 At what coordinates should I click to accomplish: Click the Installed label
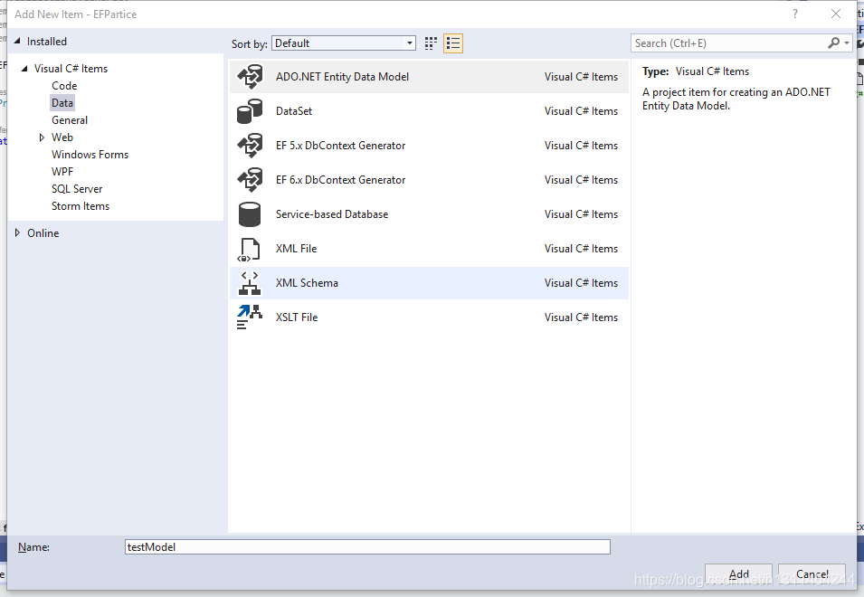coord(47,42)
